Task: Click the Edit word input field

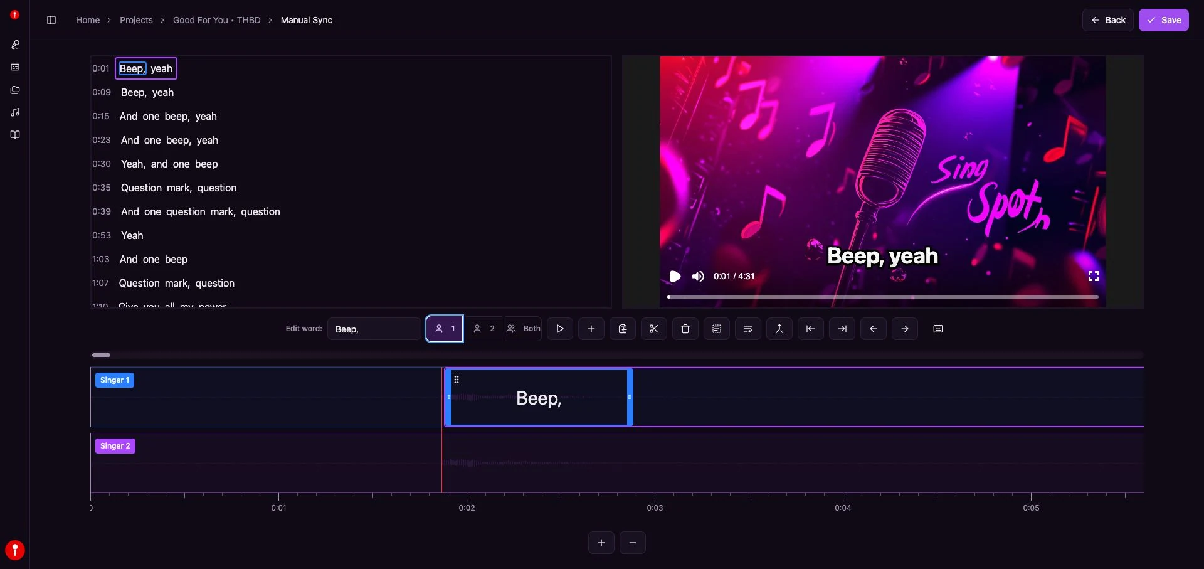Action: (374, 329)
